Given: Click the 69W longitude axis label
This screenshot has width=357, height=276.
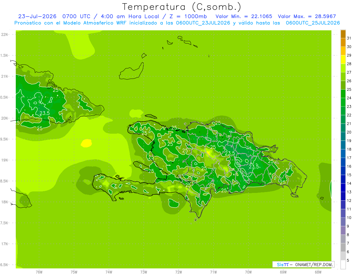Looking at the screenshot, I should pyautogui.click(x=283, y=272).
